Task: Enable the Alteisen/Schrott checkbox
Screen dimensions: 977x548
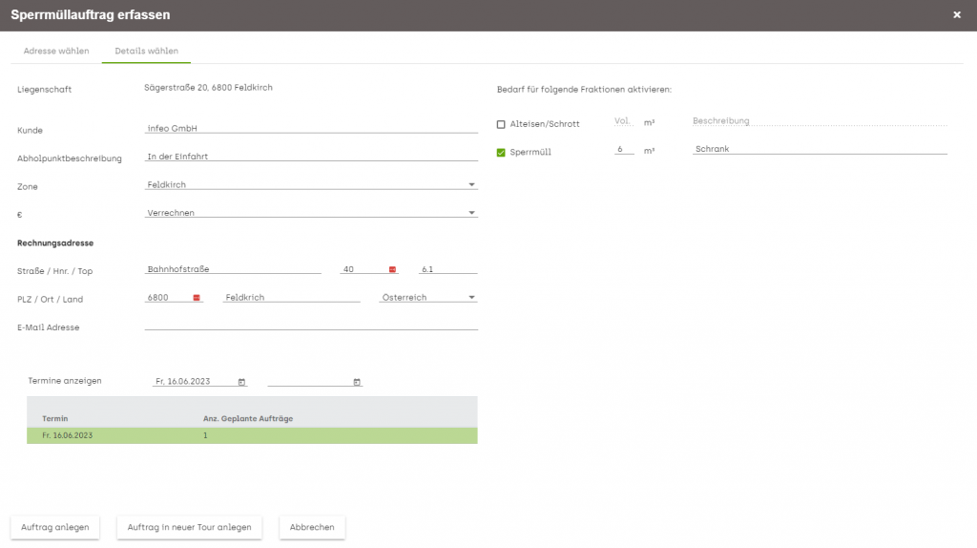Action: coord(501,124)
